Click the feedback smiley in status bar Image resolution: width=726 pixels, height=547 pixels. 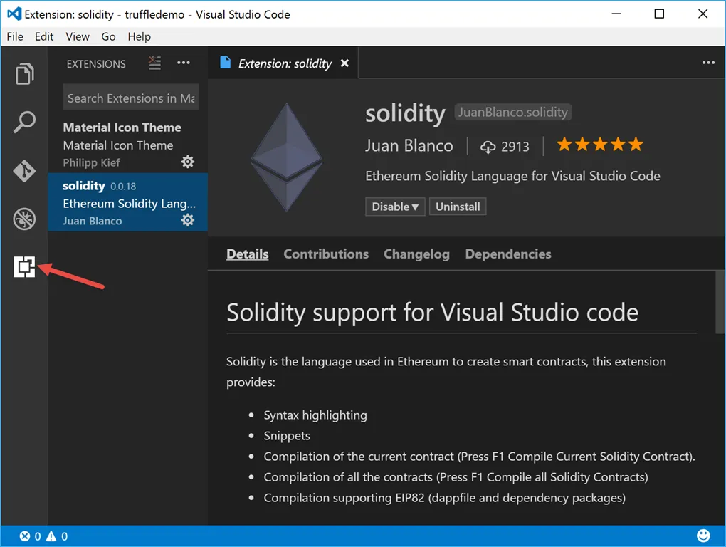click(703, 536)
